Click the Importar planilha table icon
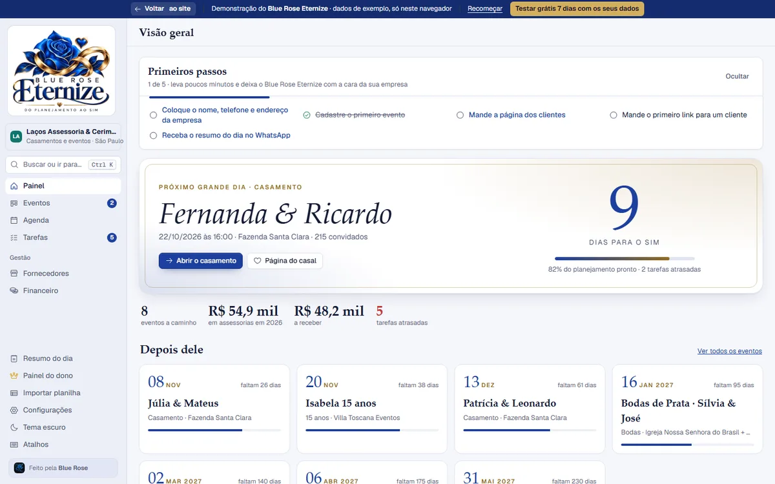The height and width of the screenshot is (484, 775). tap(14, 393)
